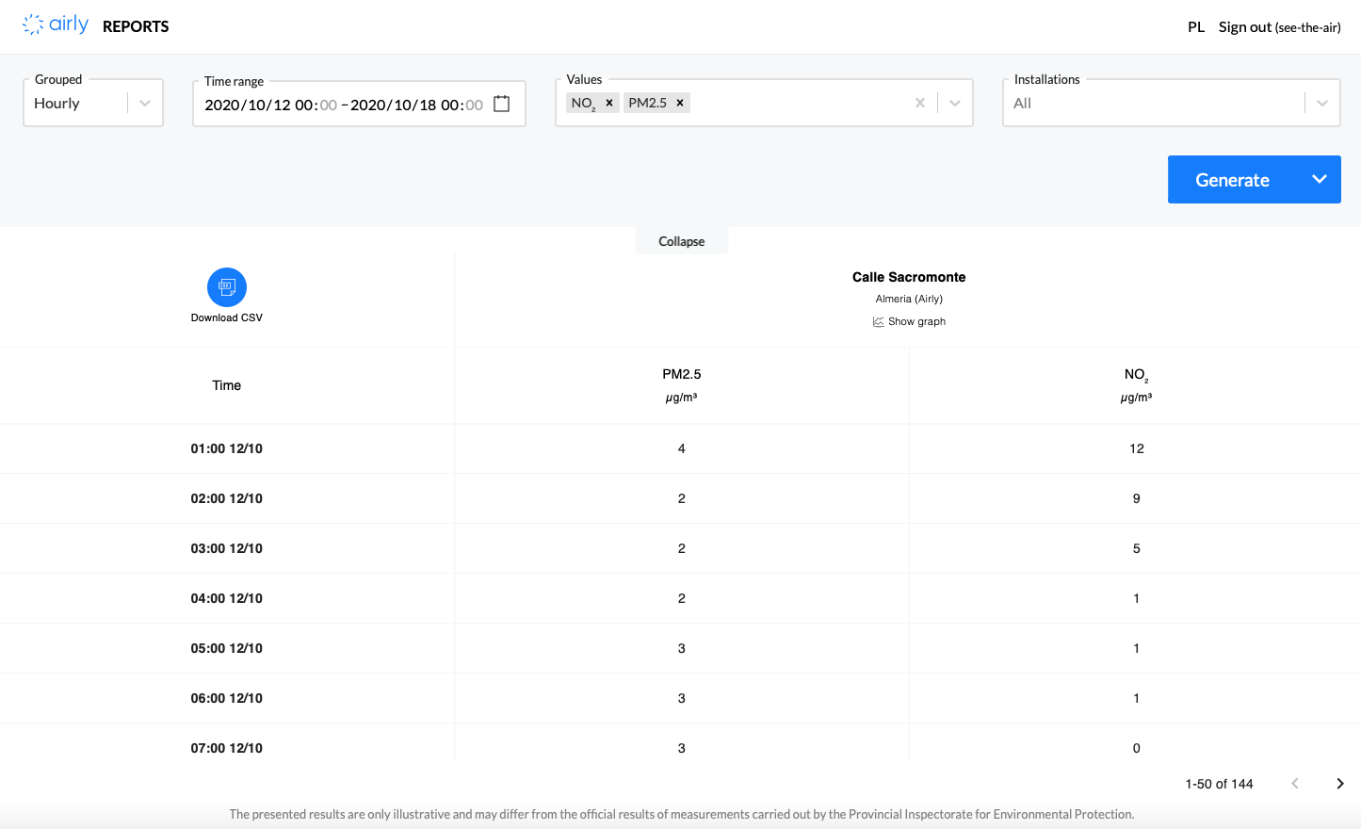Clear all selected values
Screen dimensions: 1361x829
point(920,103)
